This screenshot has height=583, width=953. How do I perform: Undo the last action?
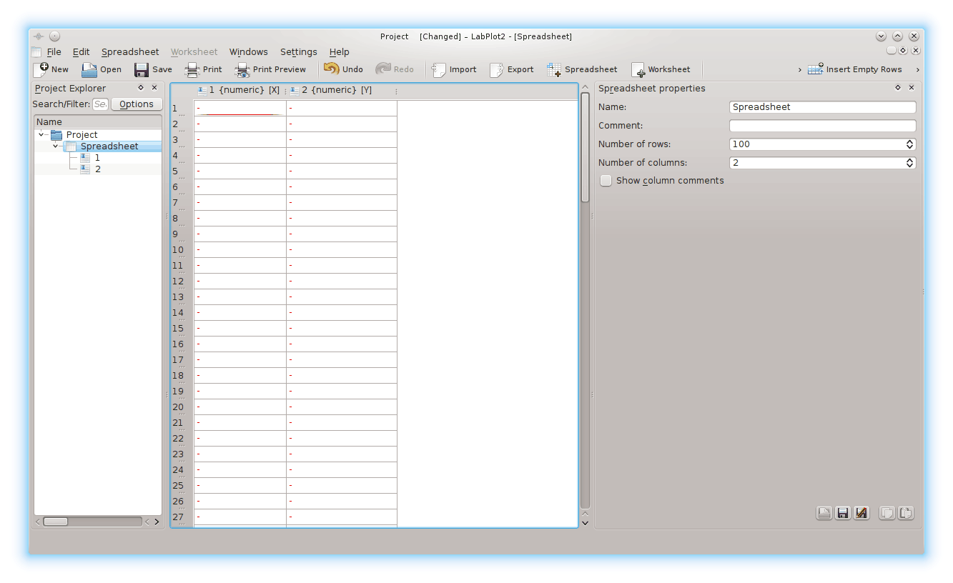[332, 69]
